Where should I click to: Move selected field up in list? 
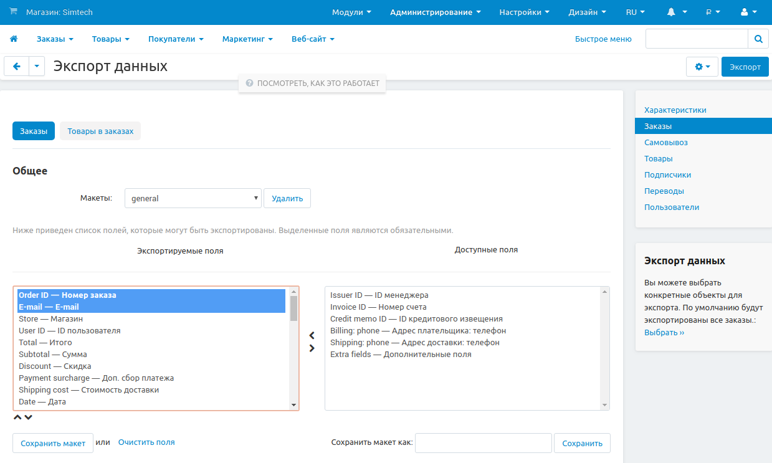click(17, 418)
